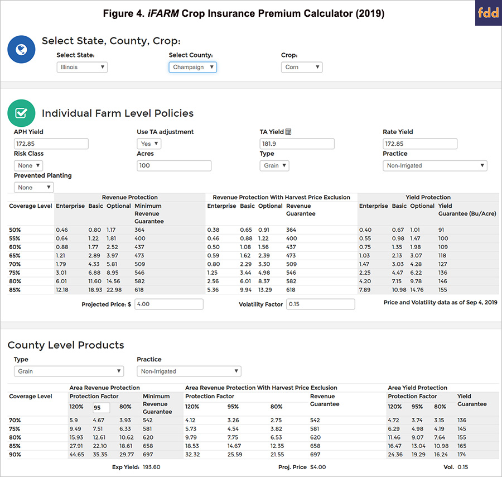This screenshot has height=477, width=502.
Task: Click the APH Yield input field
Action: pos(51,144)
